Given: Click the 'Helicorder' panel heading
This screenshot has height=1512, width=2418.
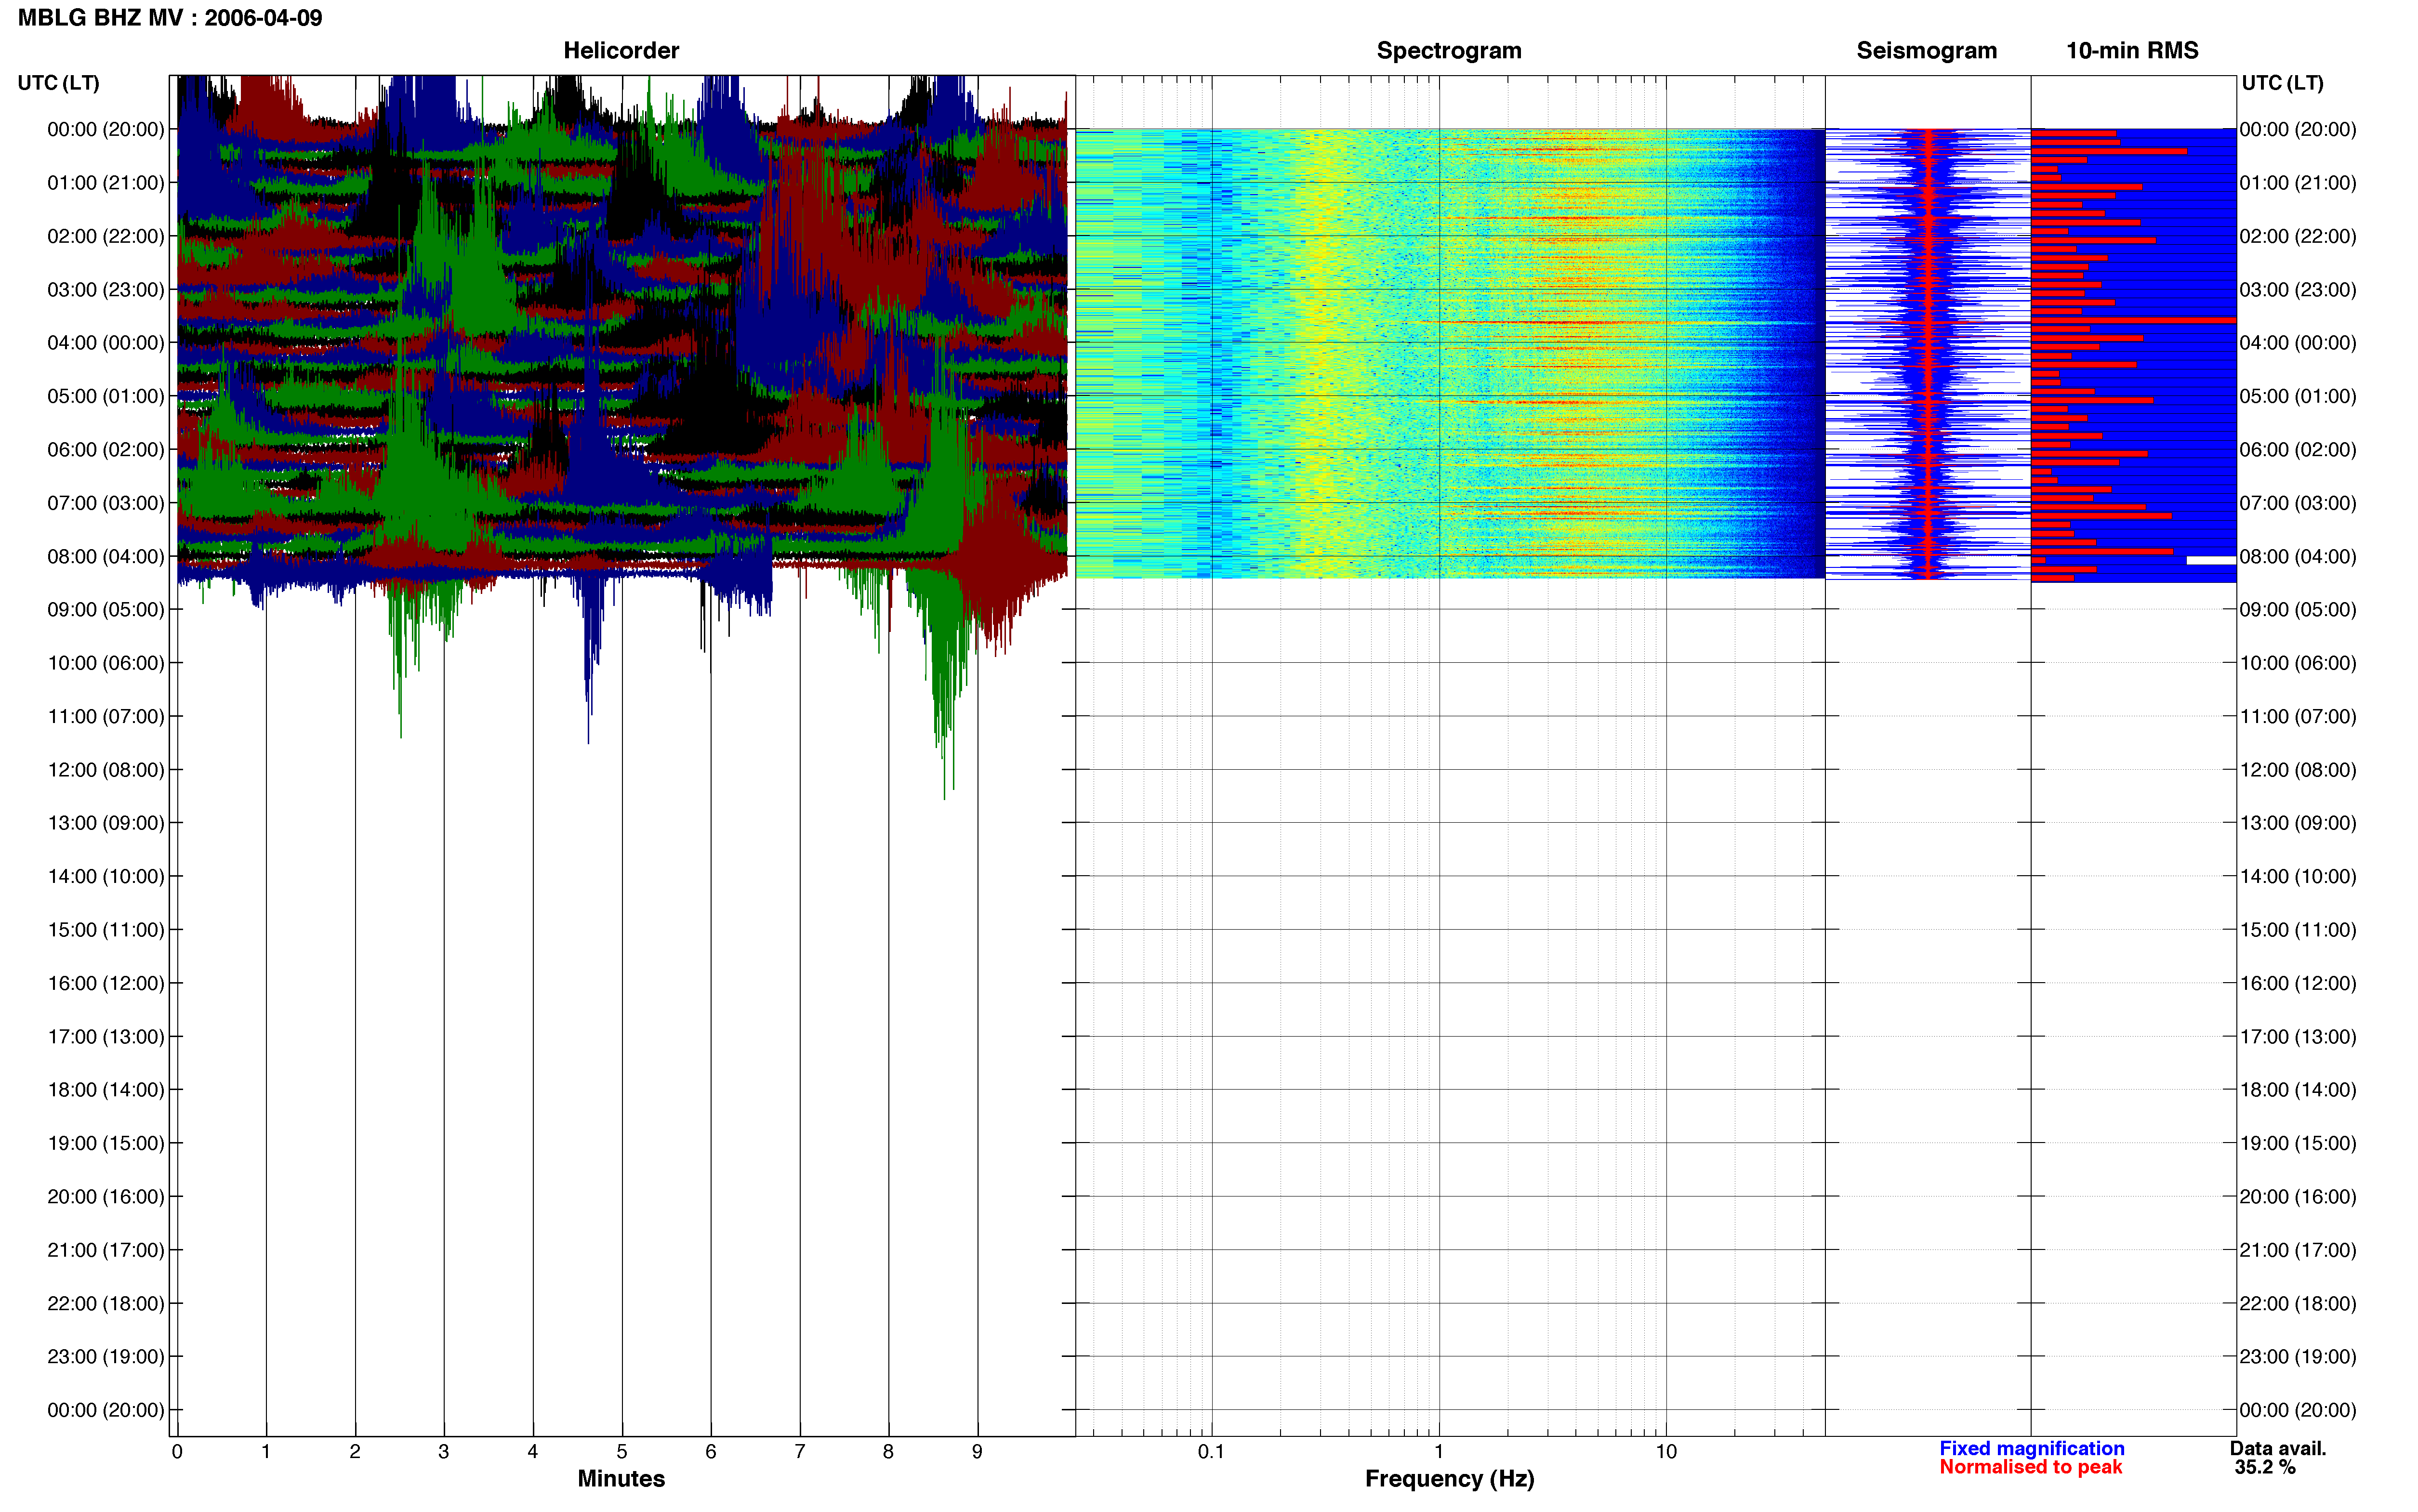Looking at the screenshot, I should click(x=621, y=51).
